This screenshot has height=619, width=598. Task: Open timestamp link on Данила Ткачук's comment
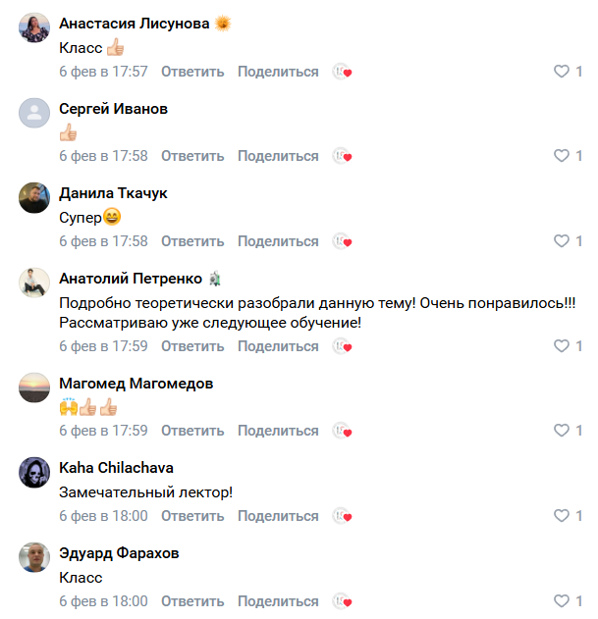103,241
